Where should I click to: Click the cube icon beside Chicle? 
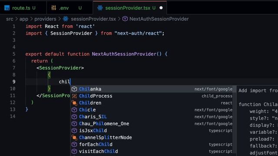(74, 110)
